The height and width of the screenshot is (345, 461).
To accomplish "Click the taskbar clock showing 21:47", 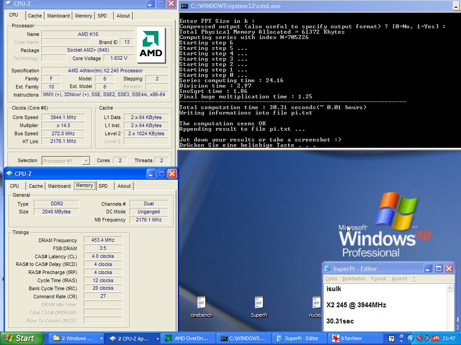I will (x=449, y=339).
